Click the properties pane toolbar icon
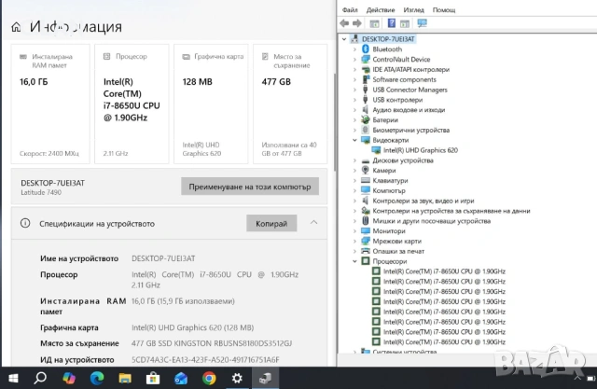This screenshot has height=389, width=597. click(x=405, y=23)
